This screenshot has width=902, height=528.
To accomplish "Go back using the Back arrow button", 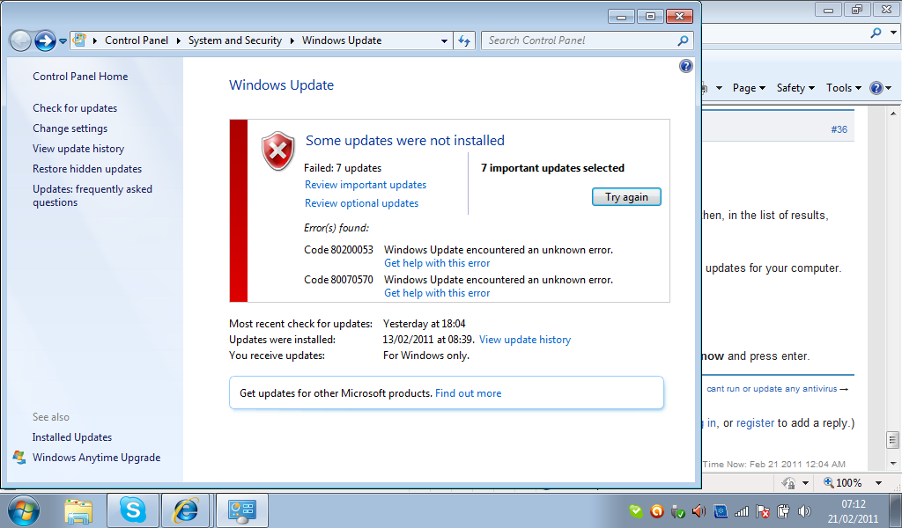I will click(x=21, y=40).
